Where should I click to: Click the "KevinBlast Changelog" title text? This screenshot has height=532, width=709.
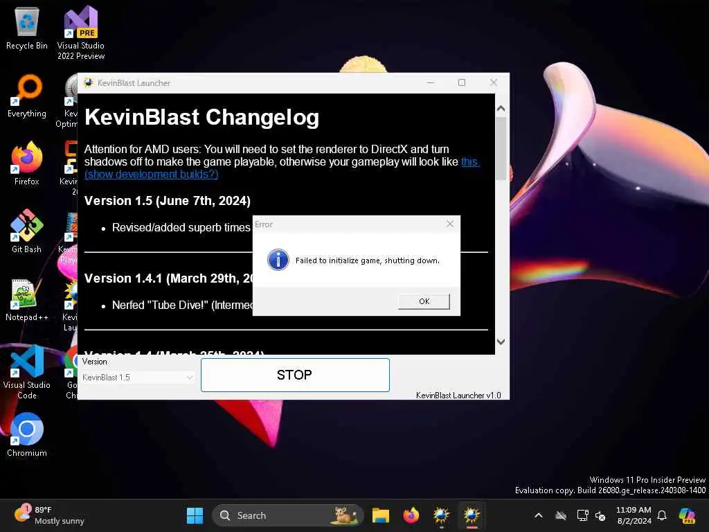201,117
